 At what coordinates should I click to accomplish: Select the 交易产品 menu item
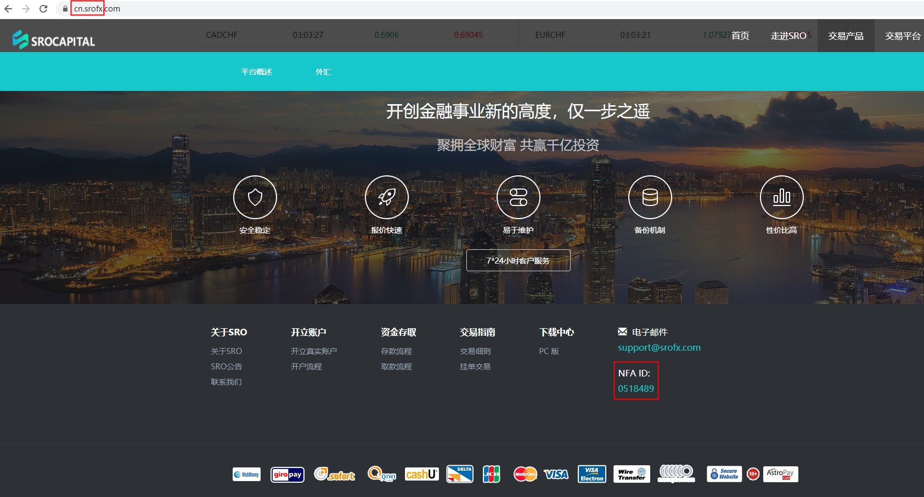846,36
